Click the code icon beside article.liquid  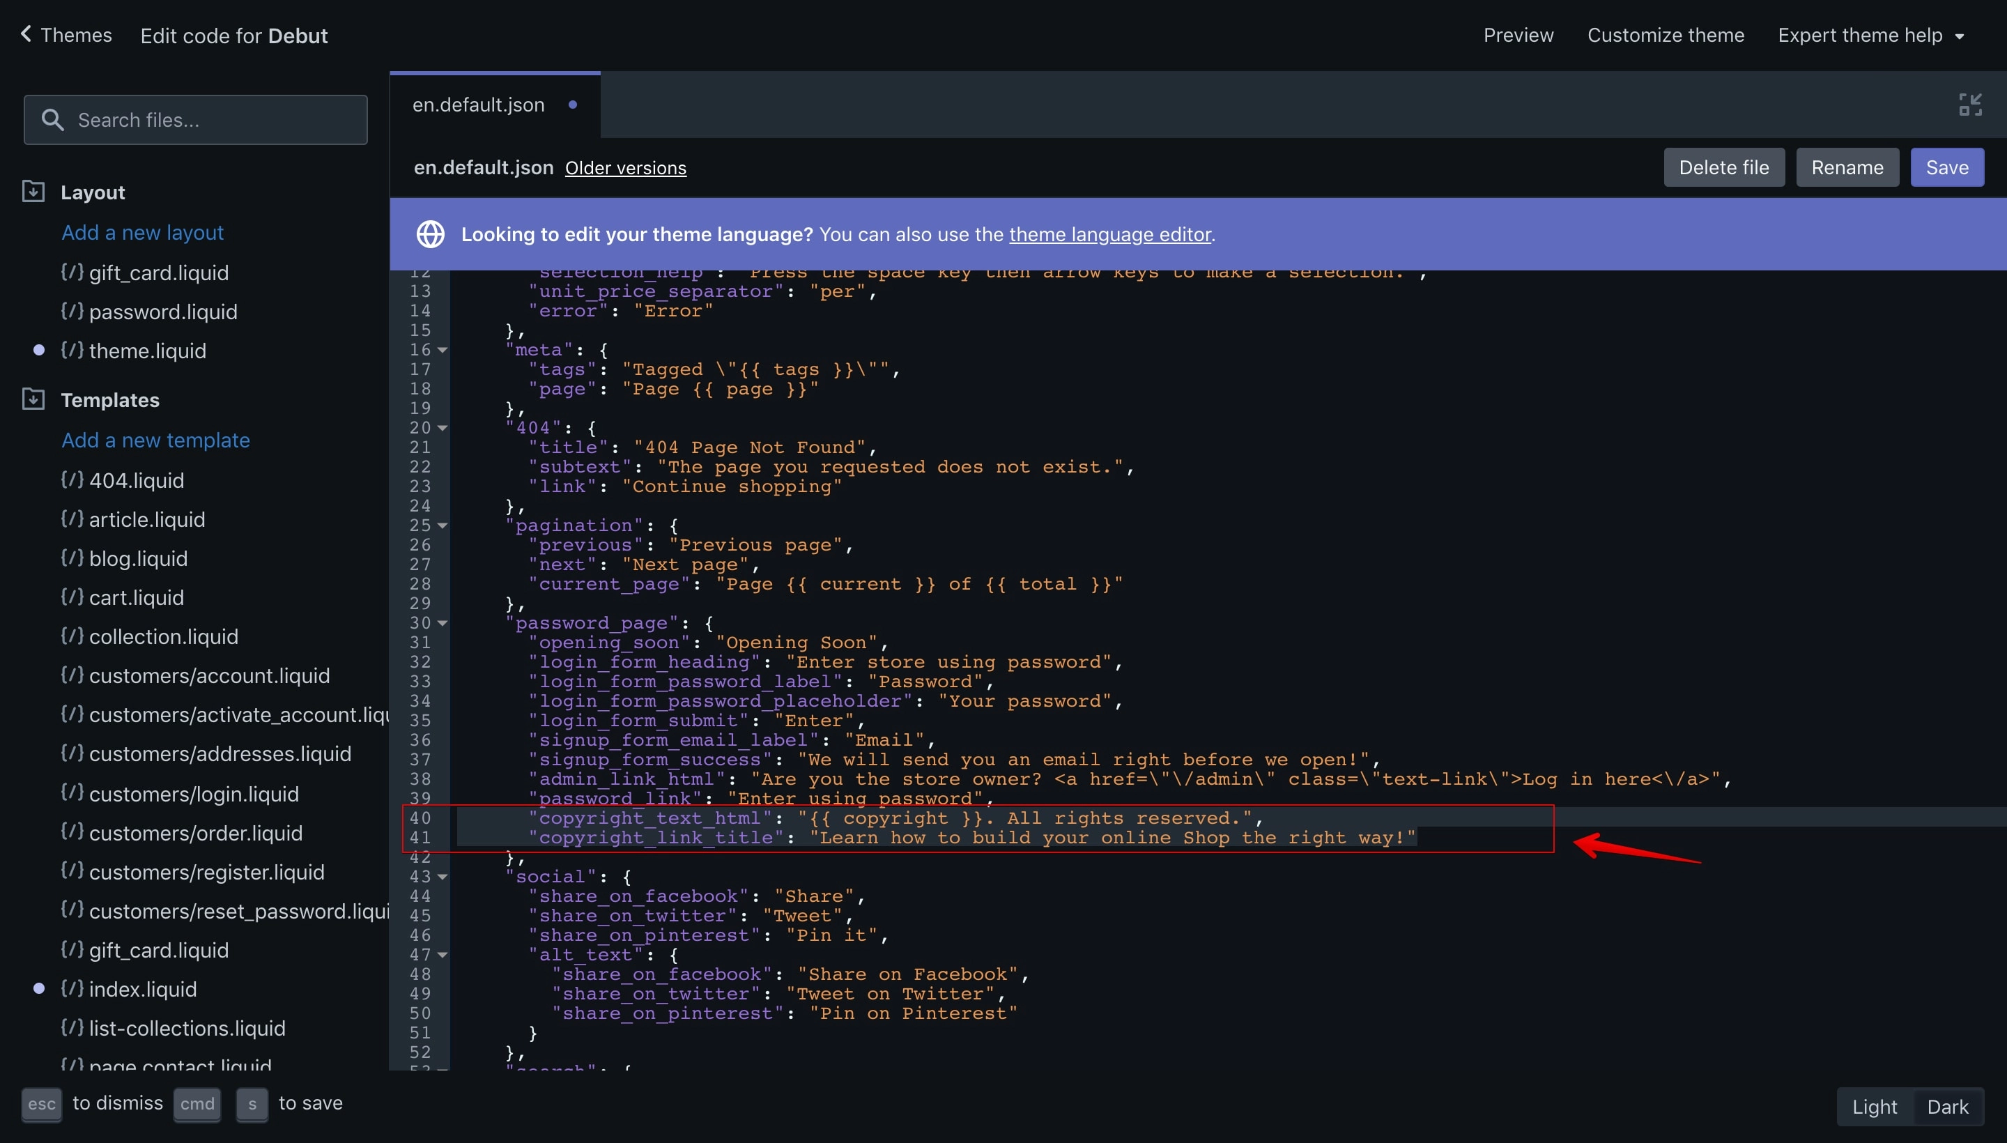(72, 519)
